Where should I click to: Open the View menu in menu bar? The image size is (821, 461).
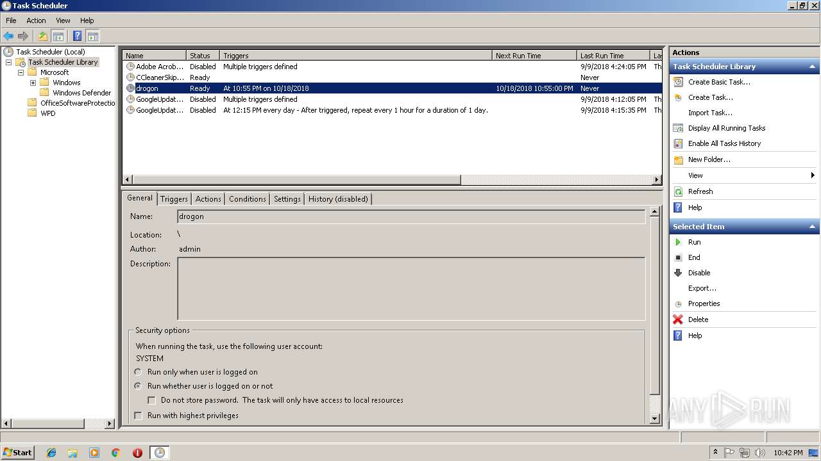[x=63, y=20]
